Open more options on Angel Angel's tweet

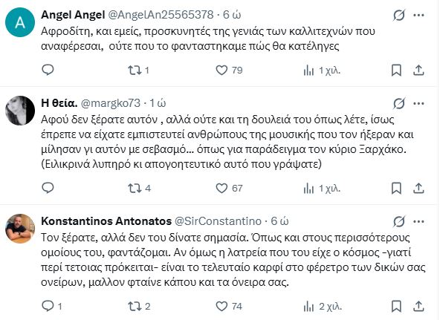418,15
